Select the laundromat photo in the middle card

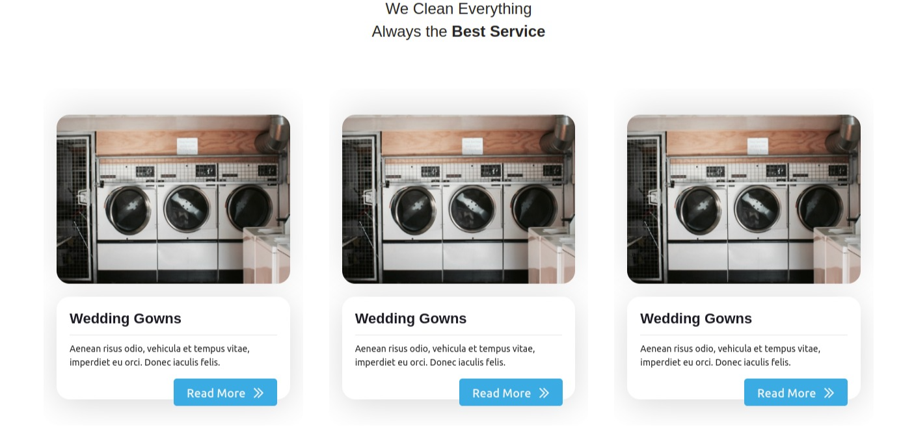click(459, 199)
